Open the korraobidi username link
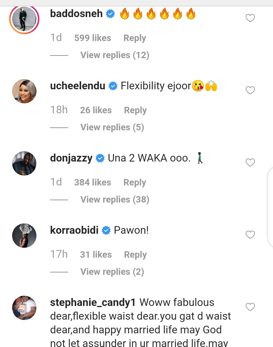Screen dimensions: 273x347 click(x=75, y=230)
